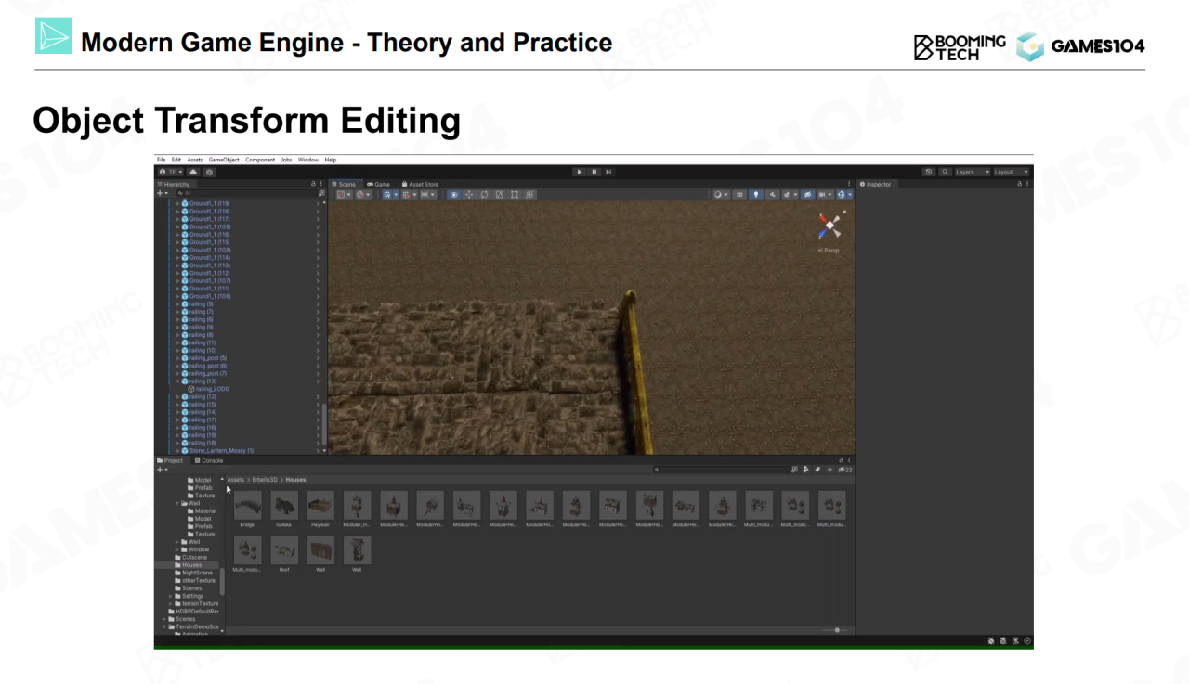The height and width of the screenshot is (684, 1189).
Task: Switch to the Console tab
Action: tap(212, 460)
